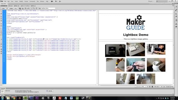The image size is (178, 100).
Task: Click the second icon in right panel dock
Action: (x=176, y=10)
